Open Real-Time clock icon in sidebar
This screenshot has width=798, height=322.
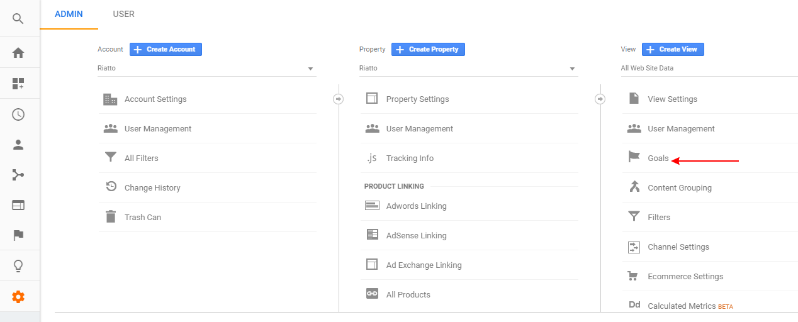click(18, 114)
